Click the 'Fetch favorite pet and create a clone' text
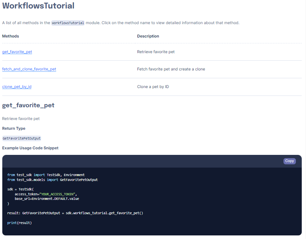Screen dimensions: 306x239 (171, 69)
